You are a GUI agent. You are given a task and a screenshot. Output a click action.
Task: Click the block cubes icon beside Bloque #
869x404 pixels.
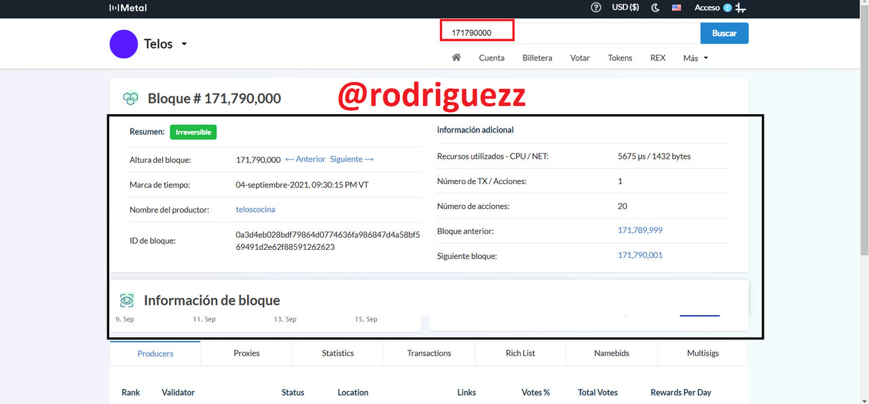pos(130,98)
